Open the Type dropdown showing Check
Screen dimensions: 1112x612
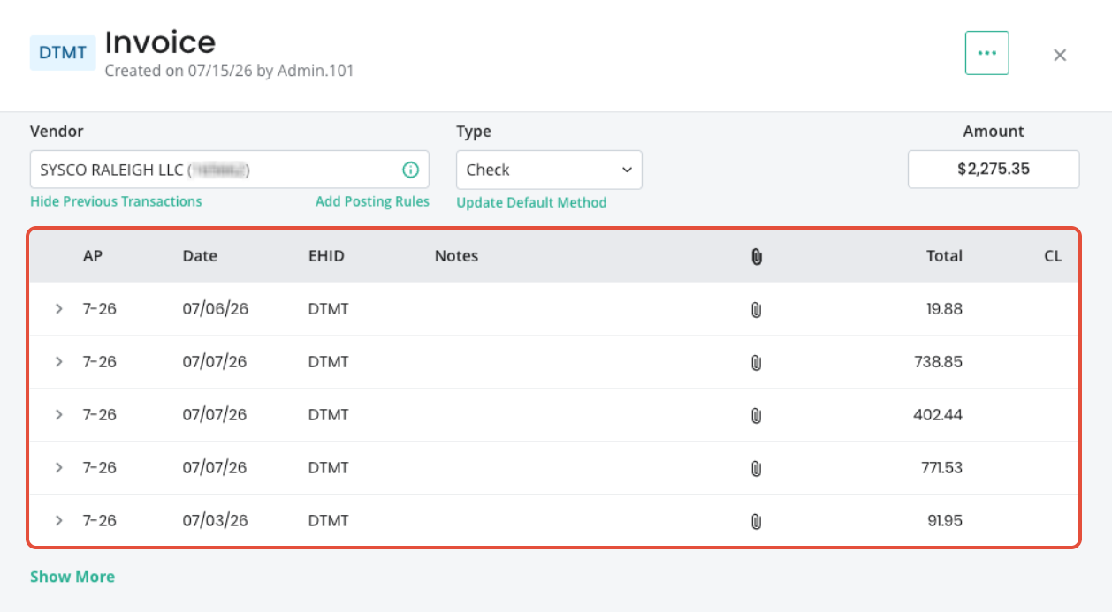pos(549,170)
